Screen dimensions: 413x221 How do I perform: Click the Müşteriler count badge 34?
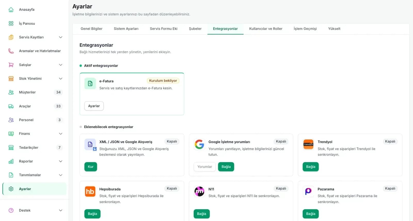[58, 92]
